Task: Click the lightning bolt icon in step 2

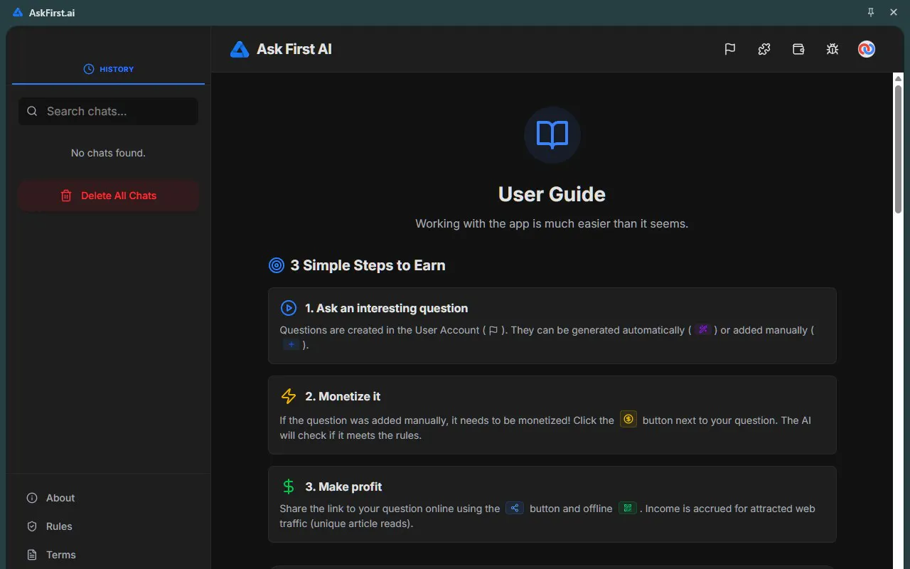Action: pos(288,396)
